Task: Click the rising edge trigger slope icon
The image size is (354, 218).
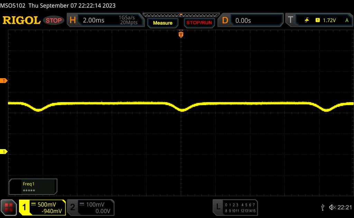Action: coord(307,20)
